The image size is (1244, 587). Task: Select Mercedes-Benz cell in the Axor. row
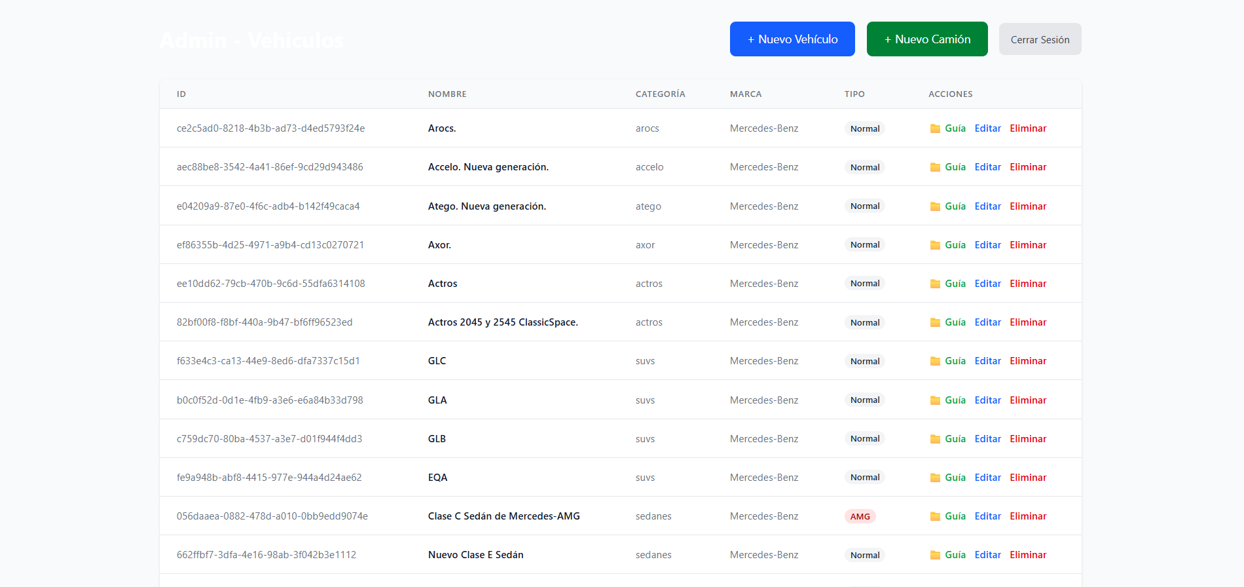click(764, 245)
